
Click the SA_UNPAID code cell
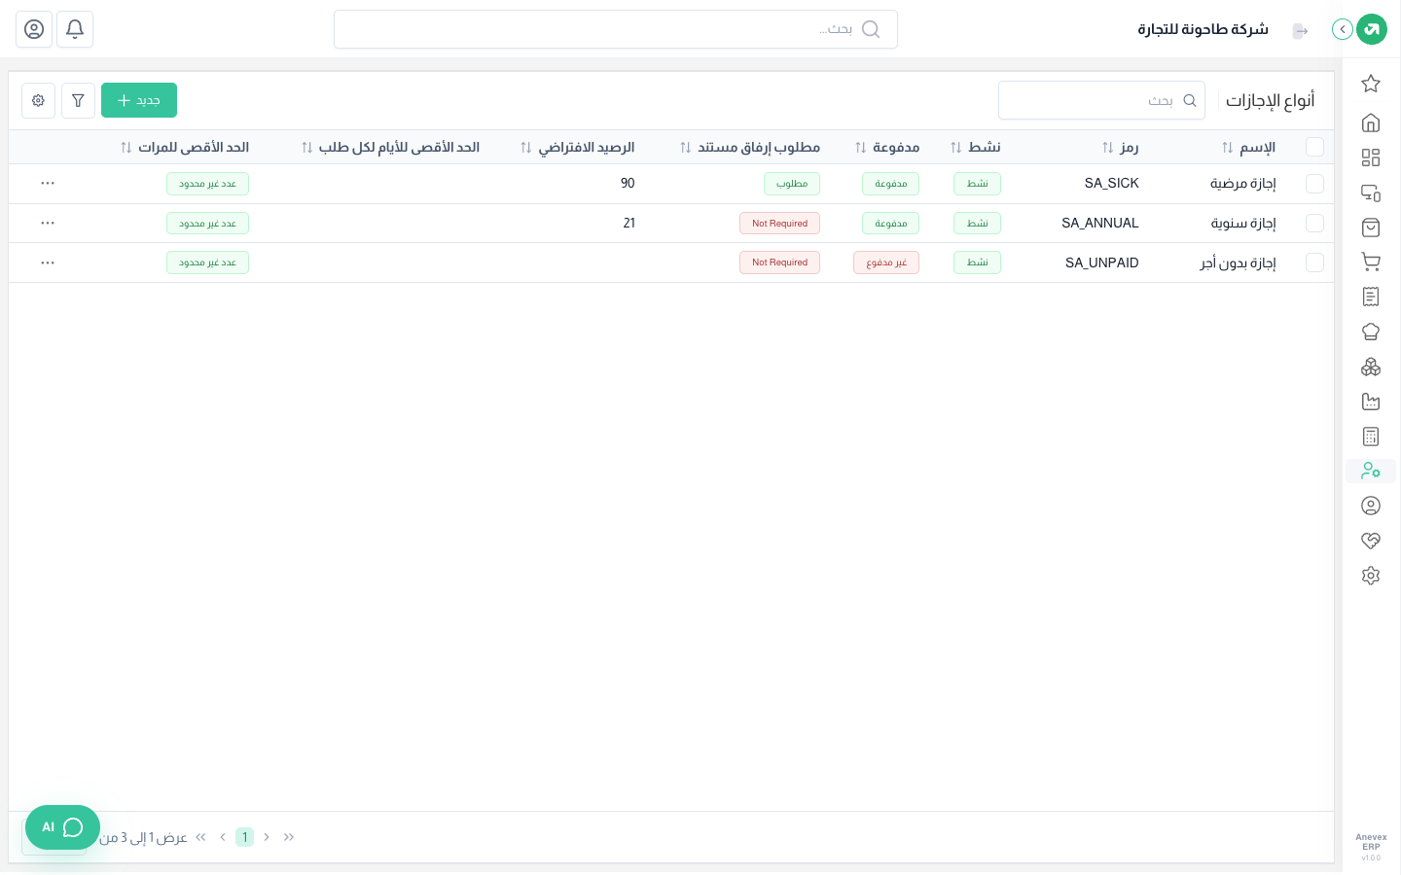[1101, 262]
